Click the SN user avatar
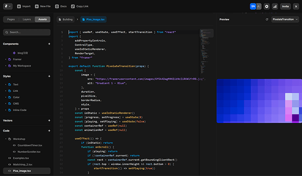 (x=253, y=6)
